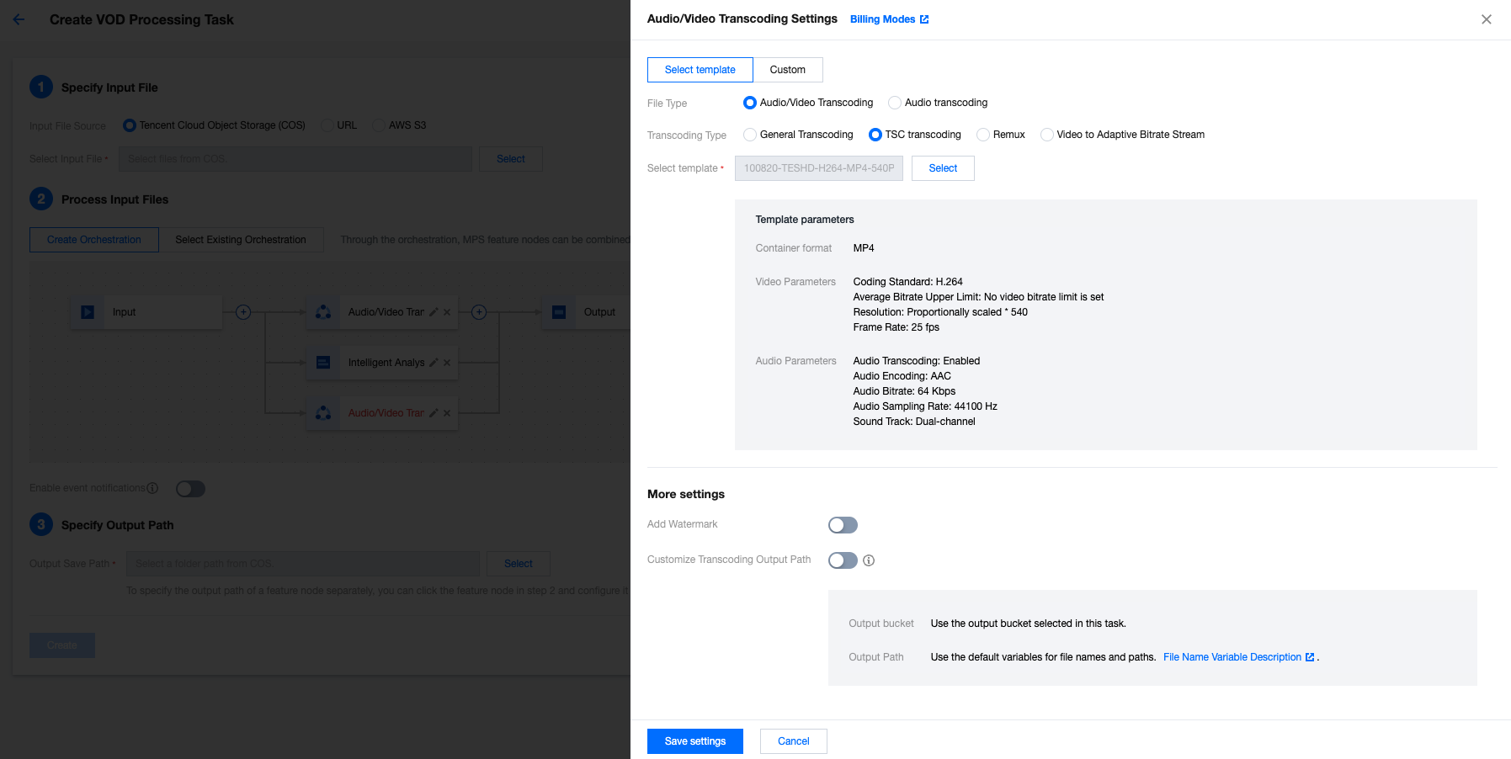Click Select button for Output Save Path
Viewport: 1511px width, 759px height.
(519, 564)
